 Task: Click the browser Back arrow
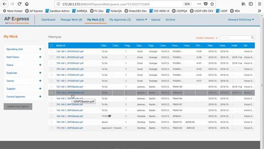[x=5, y=4]
